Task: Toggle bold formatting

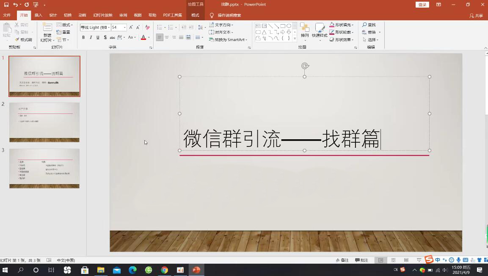Action: 83,38
